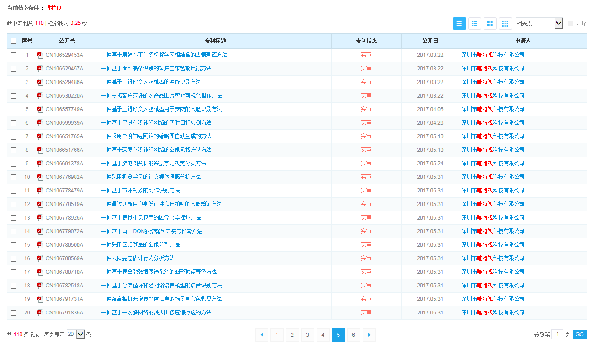Open PDF icon for CN106778519A

click(x=40, y=204)
